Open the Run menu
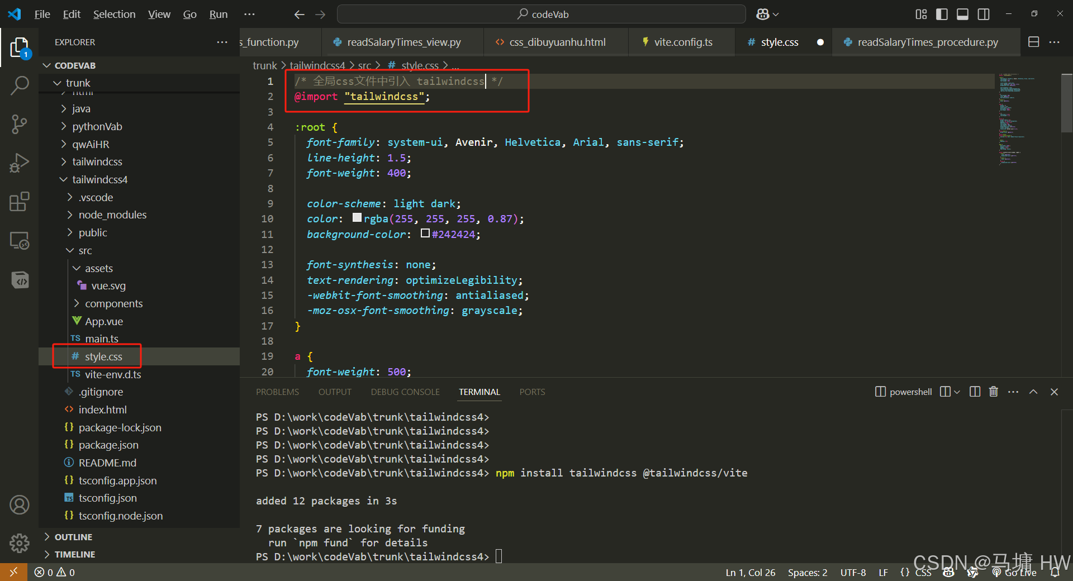Viewport: 1073px width, 581px height. (x=218, y=14)
